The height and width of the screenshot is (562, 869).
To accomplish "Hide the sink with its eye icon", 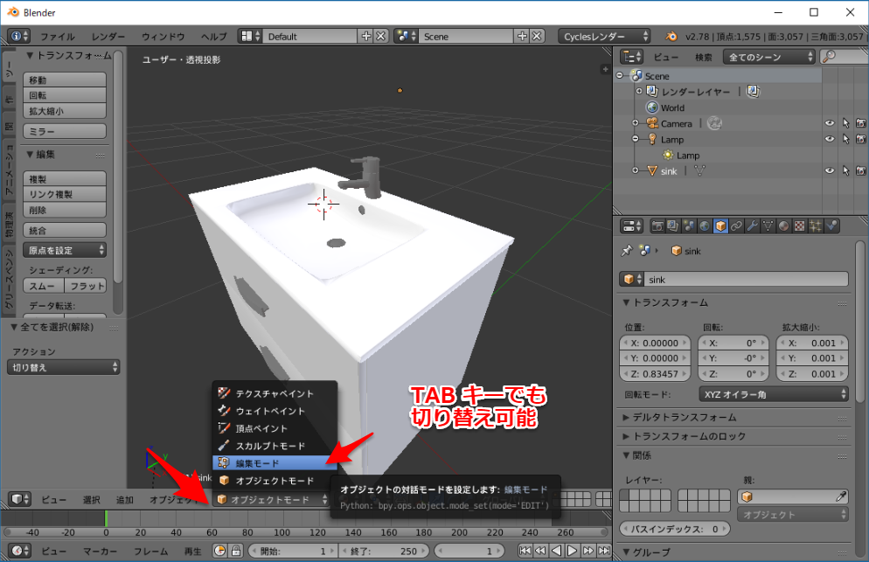I will (x=829, y=170).
